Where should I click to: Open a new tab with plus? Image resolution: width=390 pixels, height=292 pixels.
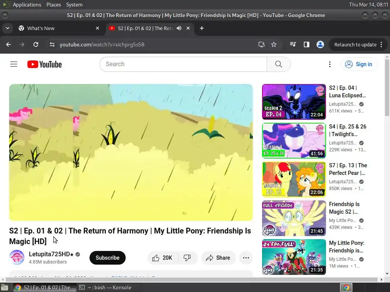point(202,28)
